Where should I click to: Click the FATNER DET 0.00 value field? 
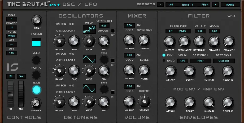click(x=104, y=26)
